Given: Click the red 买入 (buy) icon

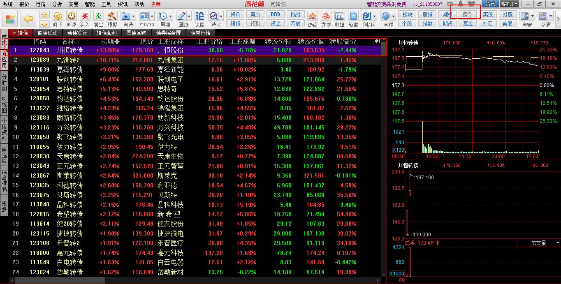Looking at the screenshot, I should (85, 16).
